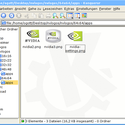Image resolution: width=125 pixels, height=125 pixels.
Task: Switch to icon view mode
Action: pos(70,16)
